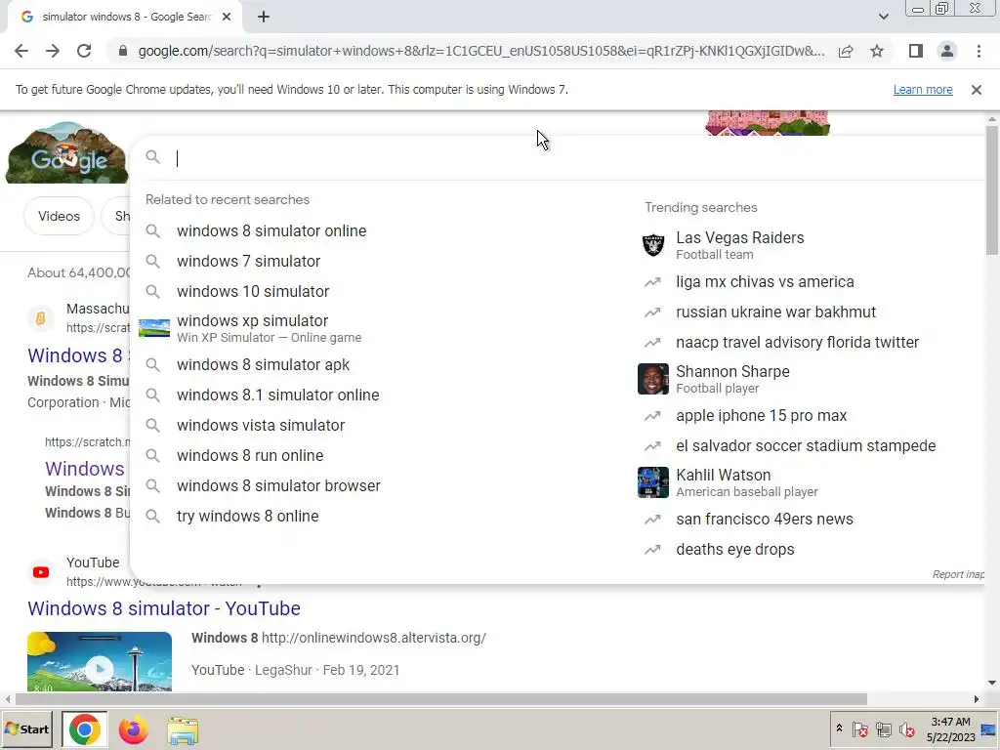The height and width of the screenshot is (750, 1000).
Task: Launch Firefox from the taskbar
Action: (133, 729)
